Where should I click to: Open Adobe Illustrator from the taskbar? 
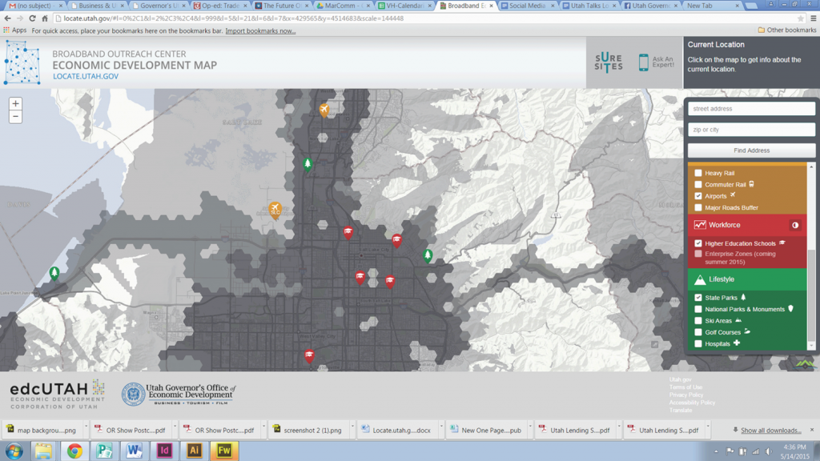pos(194,451)
